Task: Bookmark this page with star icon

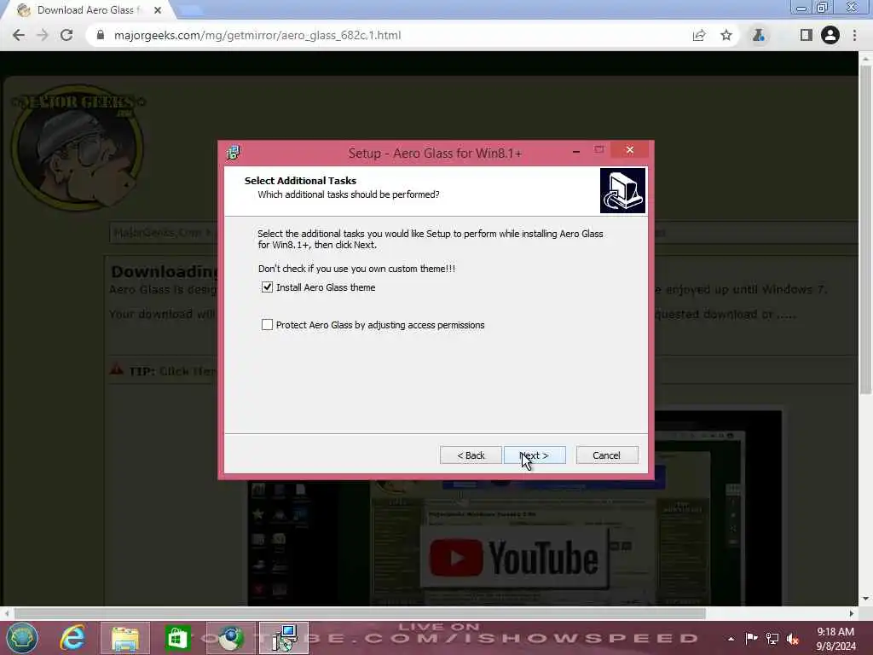Action: click(x=726, y=35)
